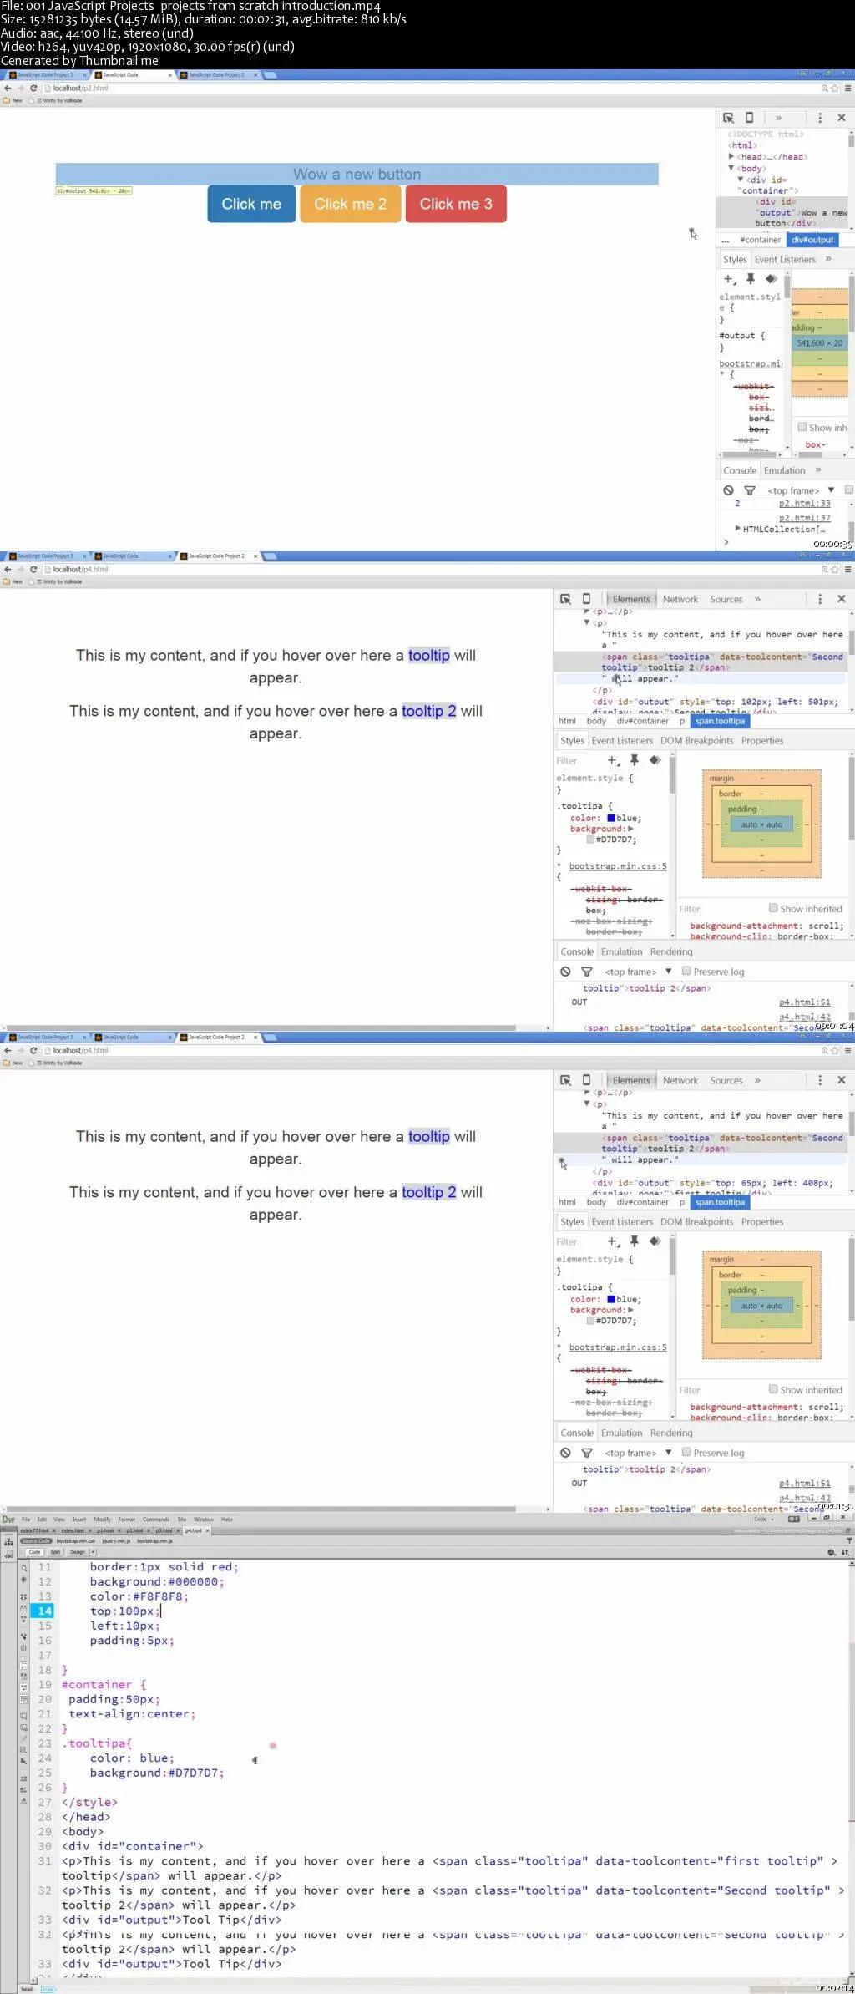
Task: Close the DevTools panel in p2.html frame
Action: click(842, 118)
